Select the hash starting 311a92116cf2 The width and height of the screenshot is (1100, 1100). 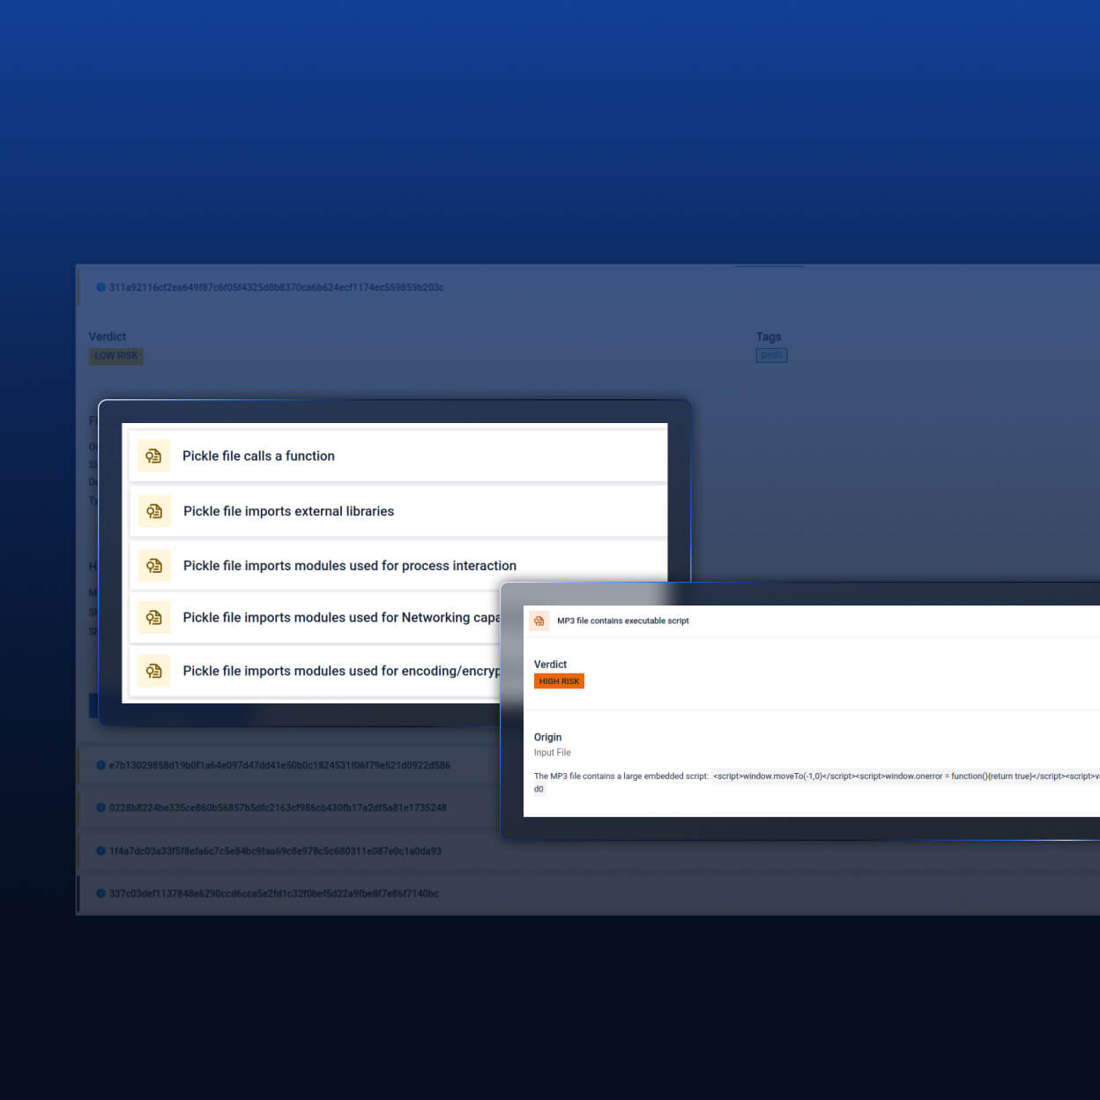276,287
